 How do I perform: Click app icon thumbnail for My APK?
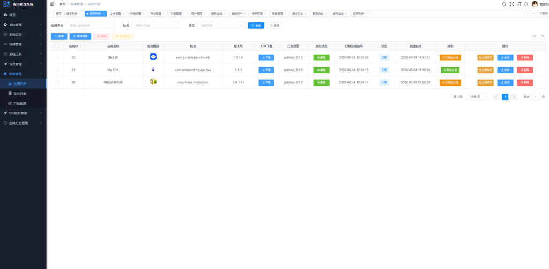(x=153, y=70)
